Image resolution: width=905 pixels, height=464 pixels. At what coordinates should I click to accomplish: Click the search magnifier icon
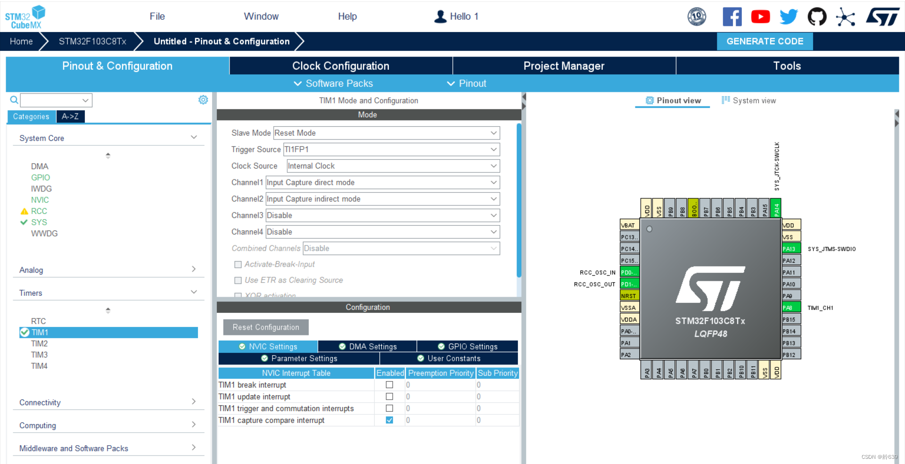(14, 100)
